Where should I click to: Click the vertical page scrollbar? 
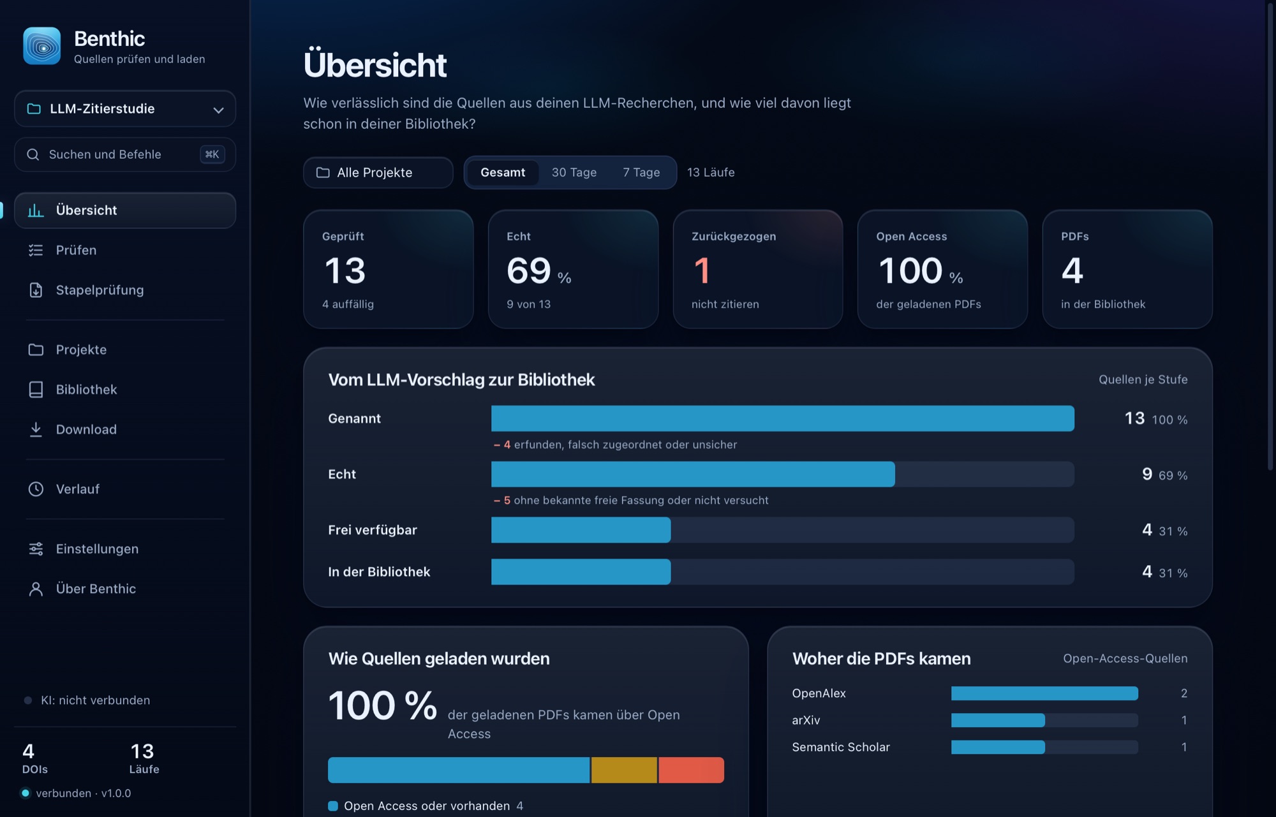click(x=1270, y=236)
